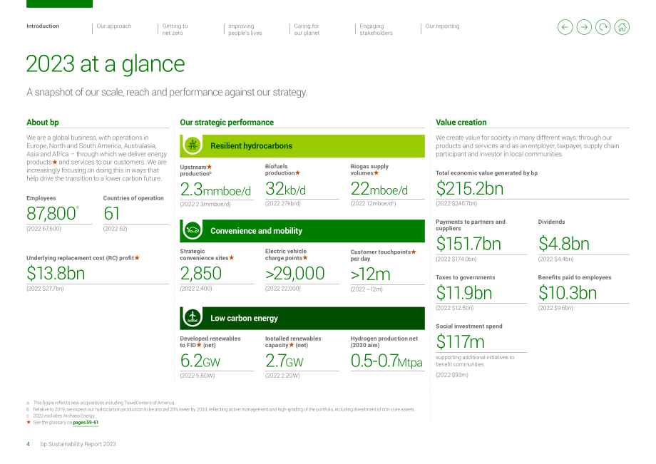The width and height of the screenshot is (656, 464).
Task: Click the bp Sustainability Report 2023 footer
Action: [78, 444]
